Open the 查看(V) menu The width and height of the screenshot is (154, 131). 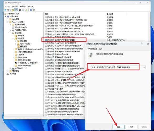click(x=23, y=7)
